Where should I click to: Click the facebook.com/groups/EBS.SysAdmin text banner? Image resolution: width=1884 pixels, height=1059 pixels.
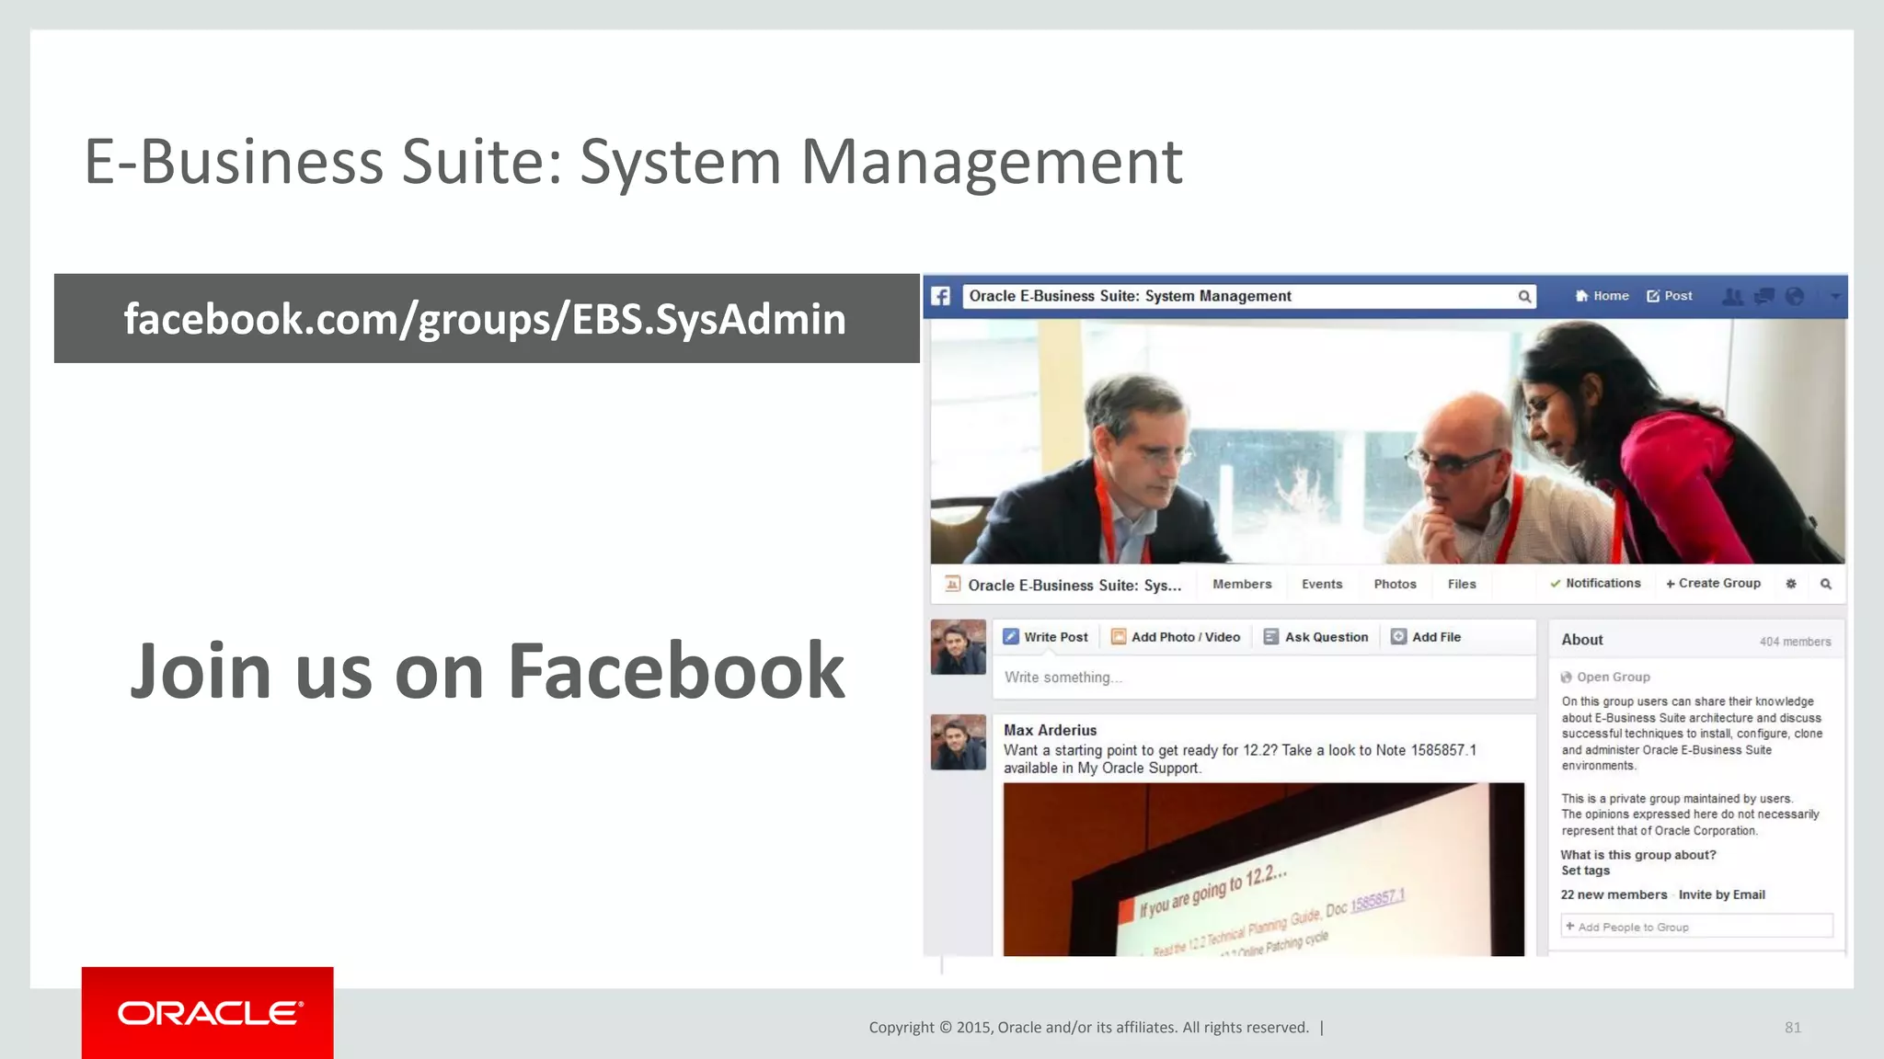coord(486,319)
